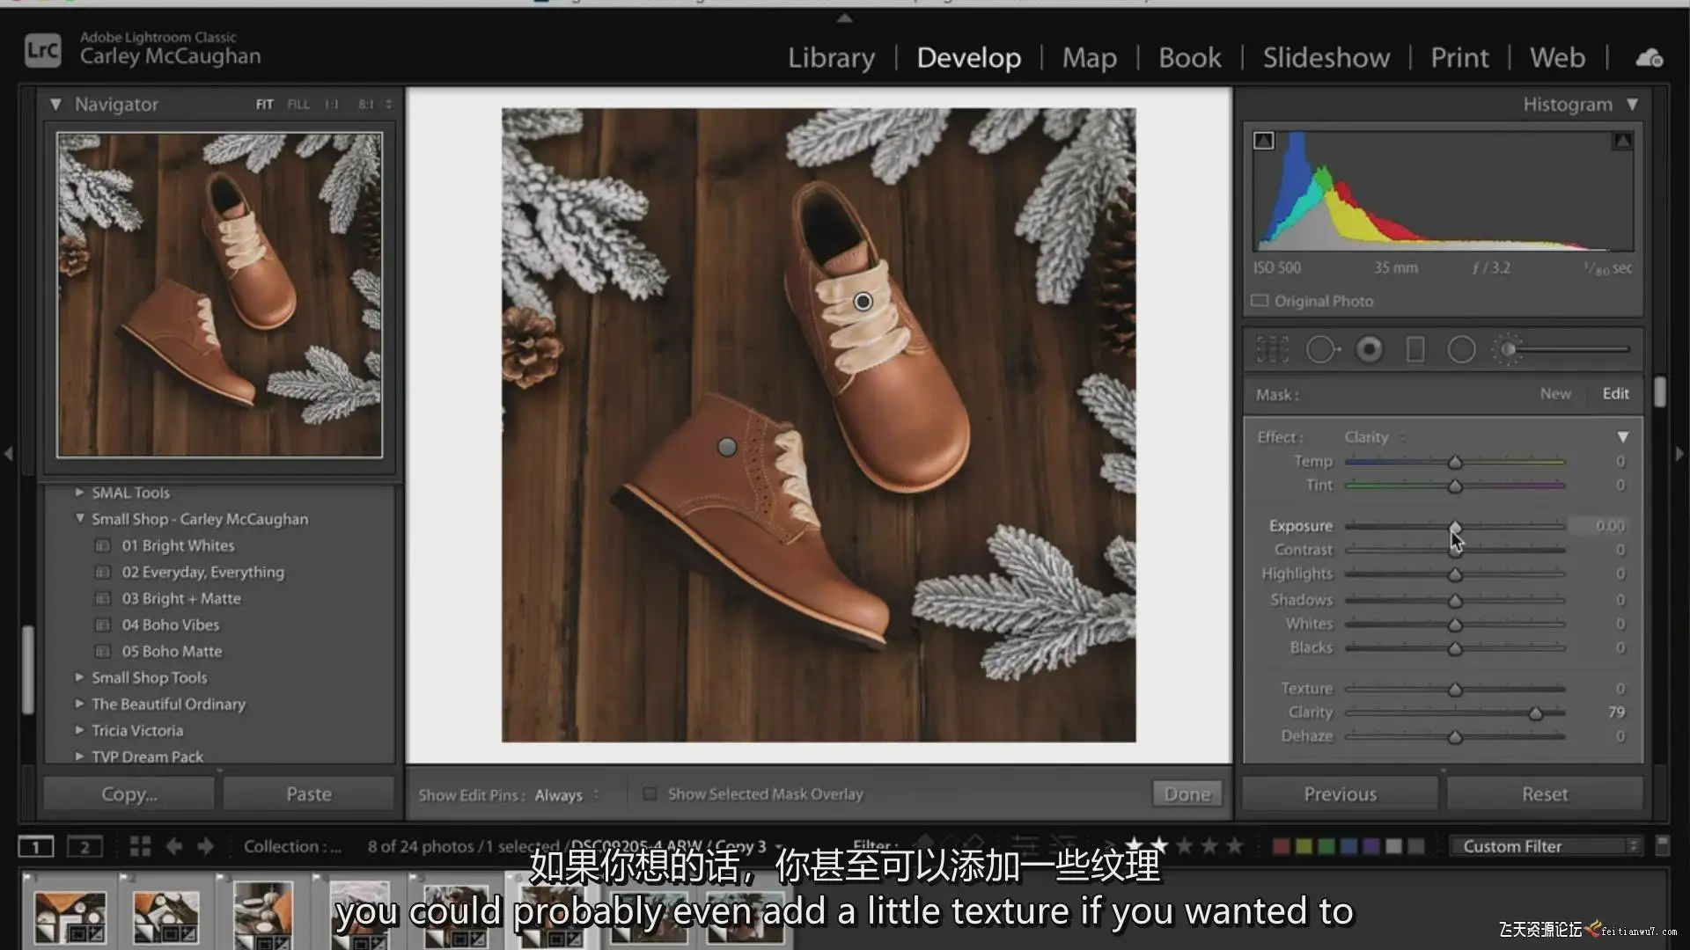Apply the 04 Boho Vibes preset
1690x950 pixels.
point(171,625)
